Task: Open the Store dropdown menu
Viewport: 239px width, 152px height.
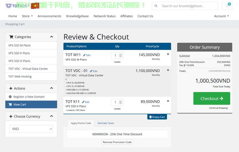Action: (x=27, y=16)
